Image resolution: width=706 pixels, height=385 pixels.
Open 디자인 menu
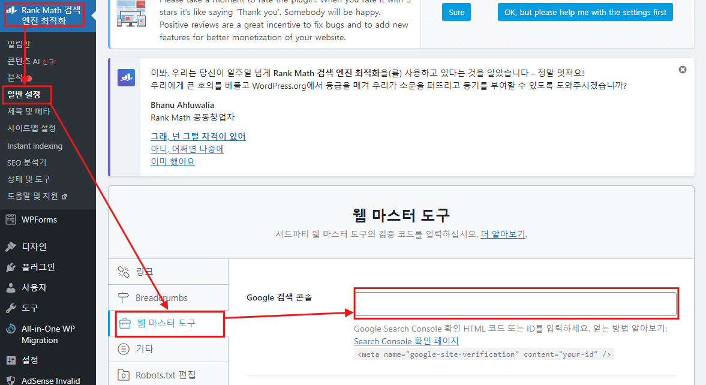coord(34,246)
